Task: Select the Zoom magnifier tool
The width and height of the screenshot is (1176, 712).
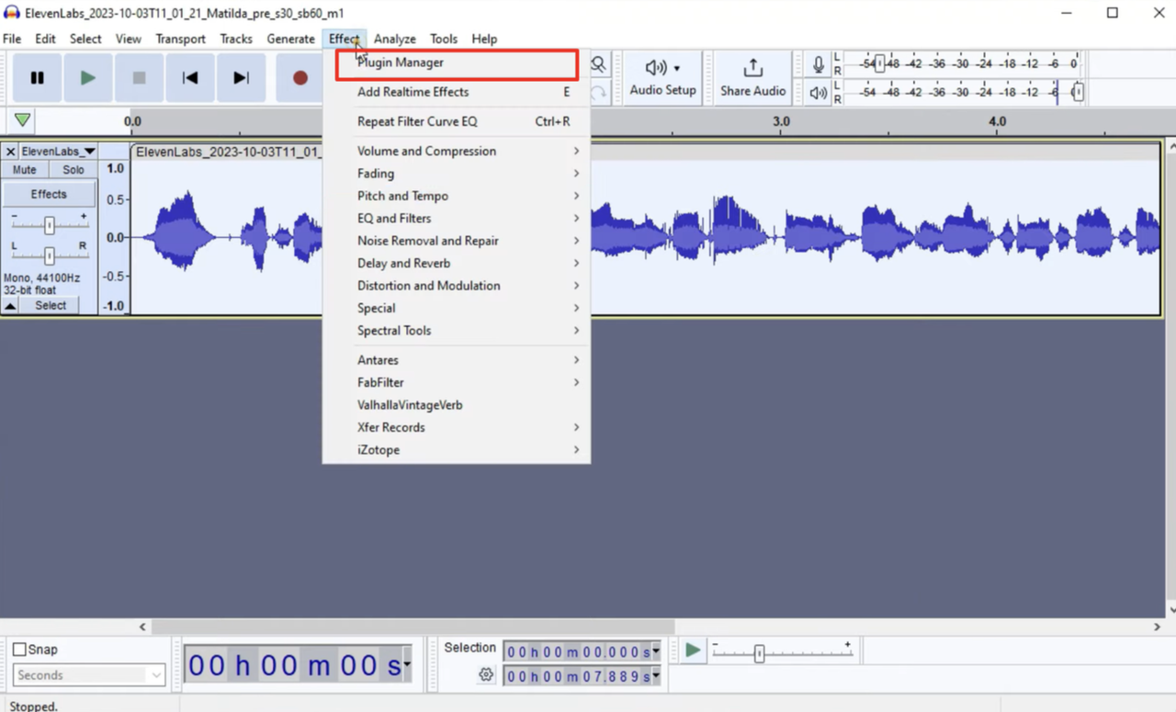Action: tap(597, 64)
